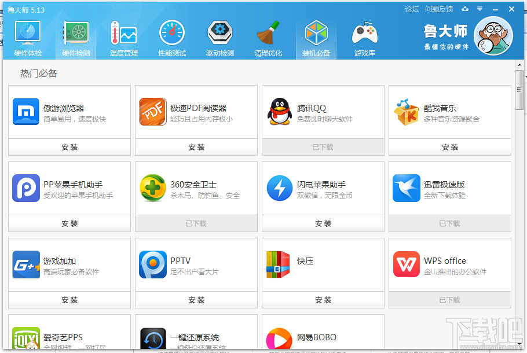Click the 网易BOBO app icon
Viewport: 527px width, 353px height.
pos(279,339)
